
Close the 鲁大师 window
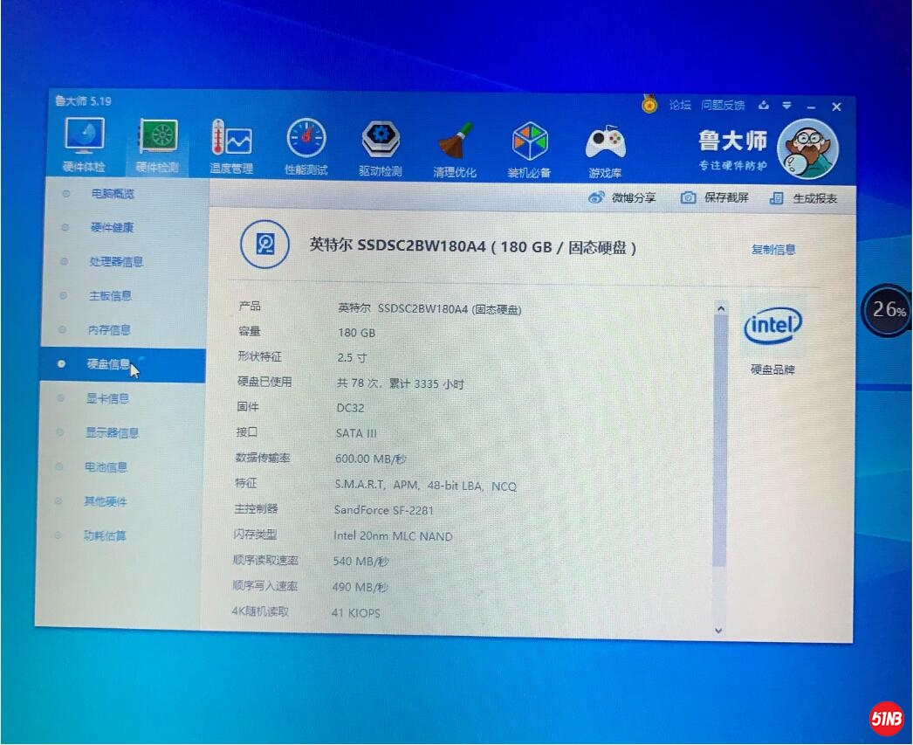coord(837,107)
